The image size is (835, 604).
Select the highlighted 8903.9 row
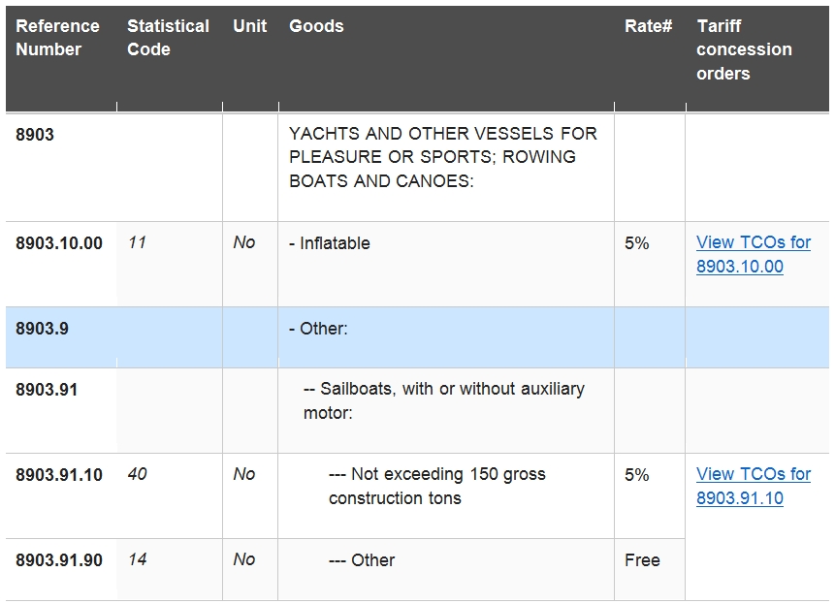click(417, 336)
